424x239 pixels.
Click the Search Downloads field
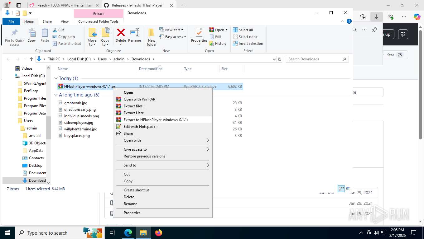point(317,59)
